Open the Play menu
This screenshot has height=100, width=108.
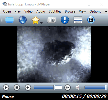click(x=18, y=11)
